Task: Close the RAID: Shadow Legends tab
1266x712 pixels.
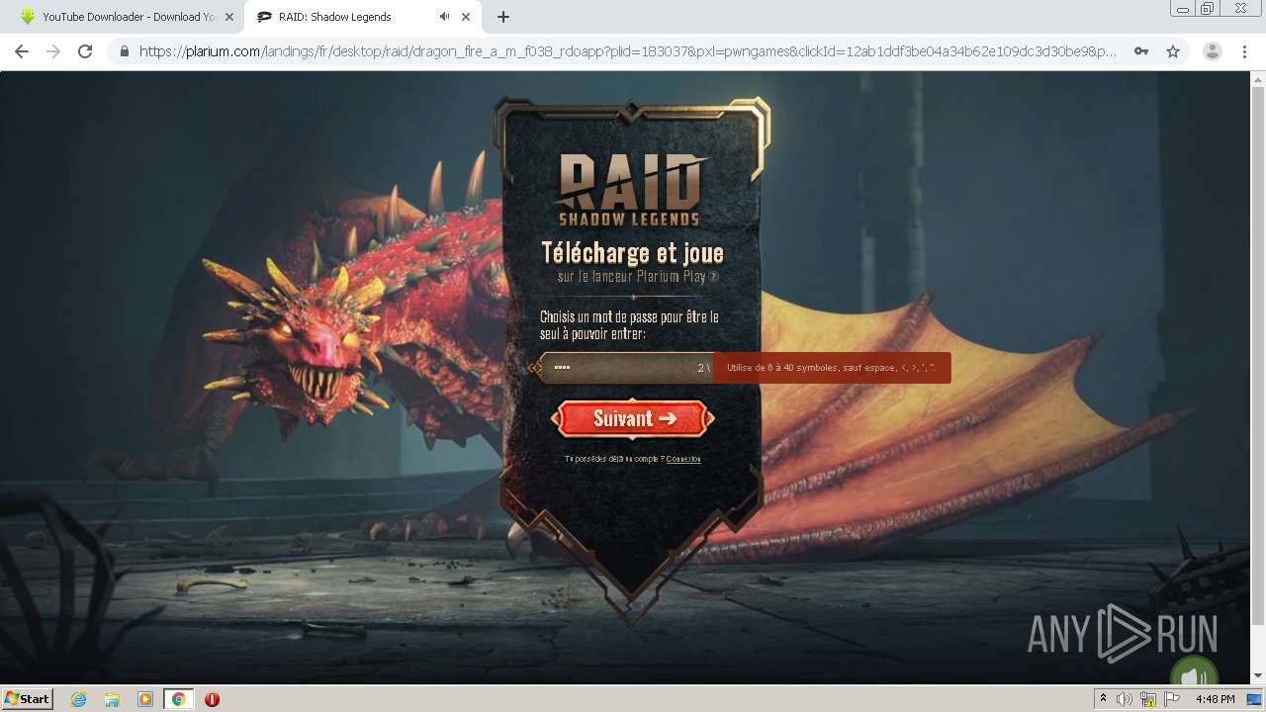Action: tap(466, 17)
